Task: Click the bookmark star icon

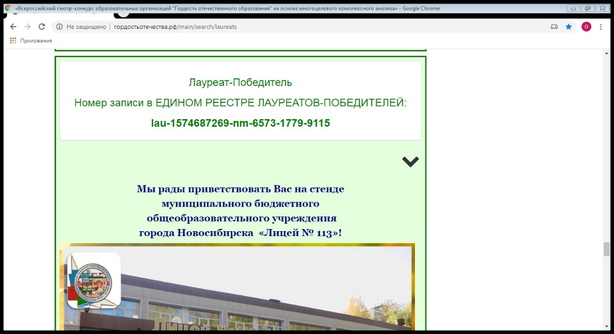Action: point(569,27)
